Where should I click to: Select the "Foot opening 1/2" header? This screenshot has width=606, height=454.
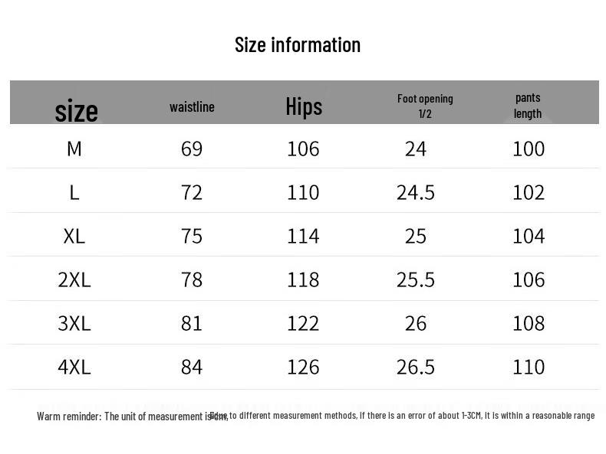pyautogui.click(x=425, y=106)
